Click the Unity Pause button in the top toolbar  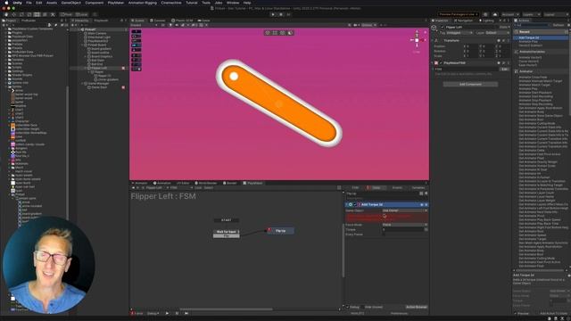click(281, 14)
